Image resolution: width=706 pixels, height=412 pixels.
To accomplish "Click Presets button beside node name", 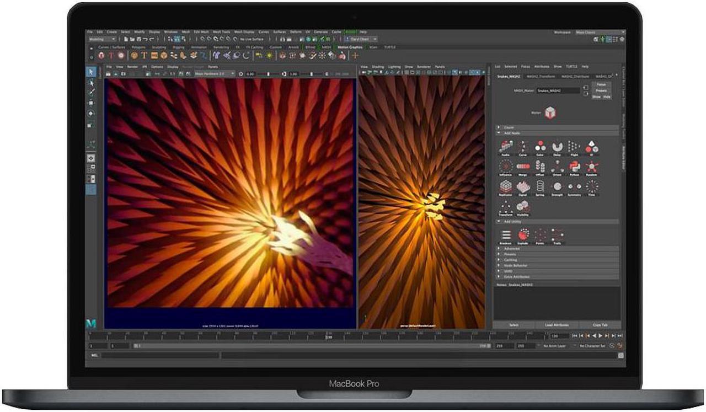I will (601, 90).
